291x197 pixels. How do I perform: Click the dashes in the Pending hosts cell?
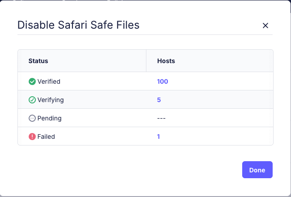161,118
